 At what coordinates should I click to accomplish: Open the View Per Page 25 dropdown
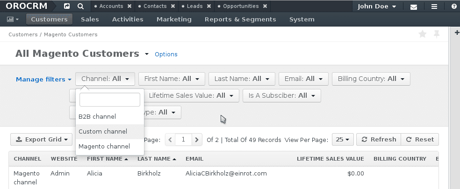(x=343, y=140)
